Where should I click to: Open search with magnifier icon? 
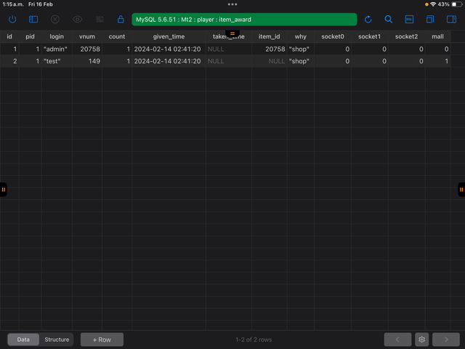[388, 20]
